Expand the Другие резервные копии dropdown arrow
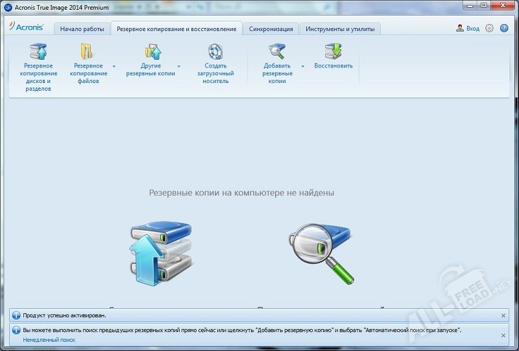 (x=179, y=66)
